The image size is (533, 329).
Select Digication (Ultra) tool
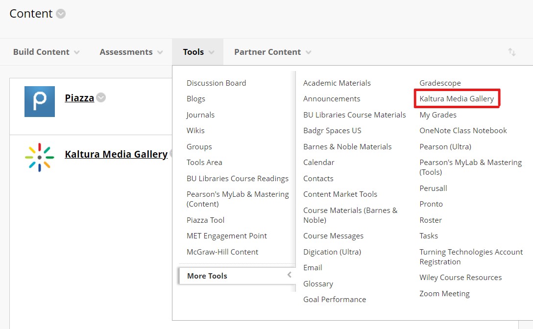[332, 252]
